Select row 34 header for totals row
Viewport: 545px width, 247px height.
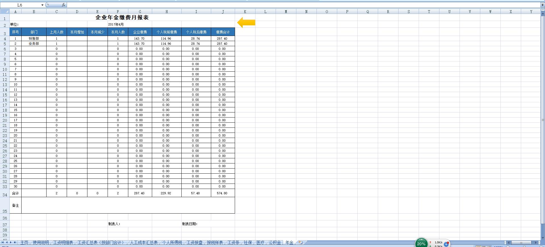pyautogui.click(x=5, y=195)
